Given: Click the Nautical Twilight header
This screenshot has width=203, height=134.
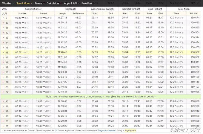Looking at the screenshot, I should (x=131, y=9).
